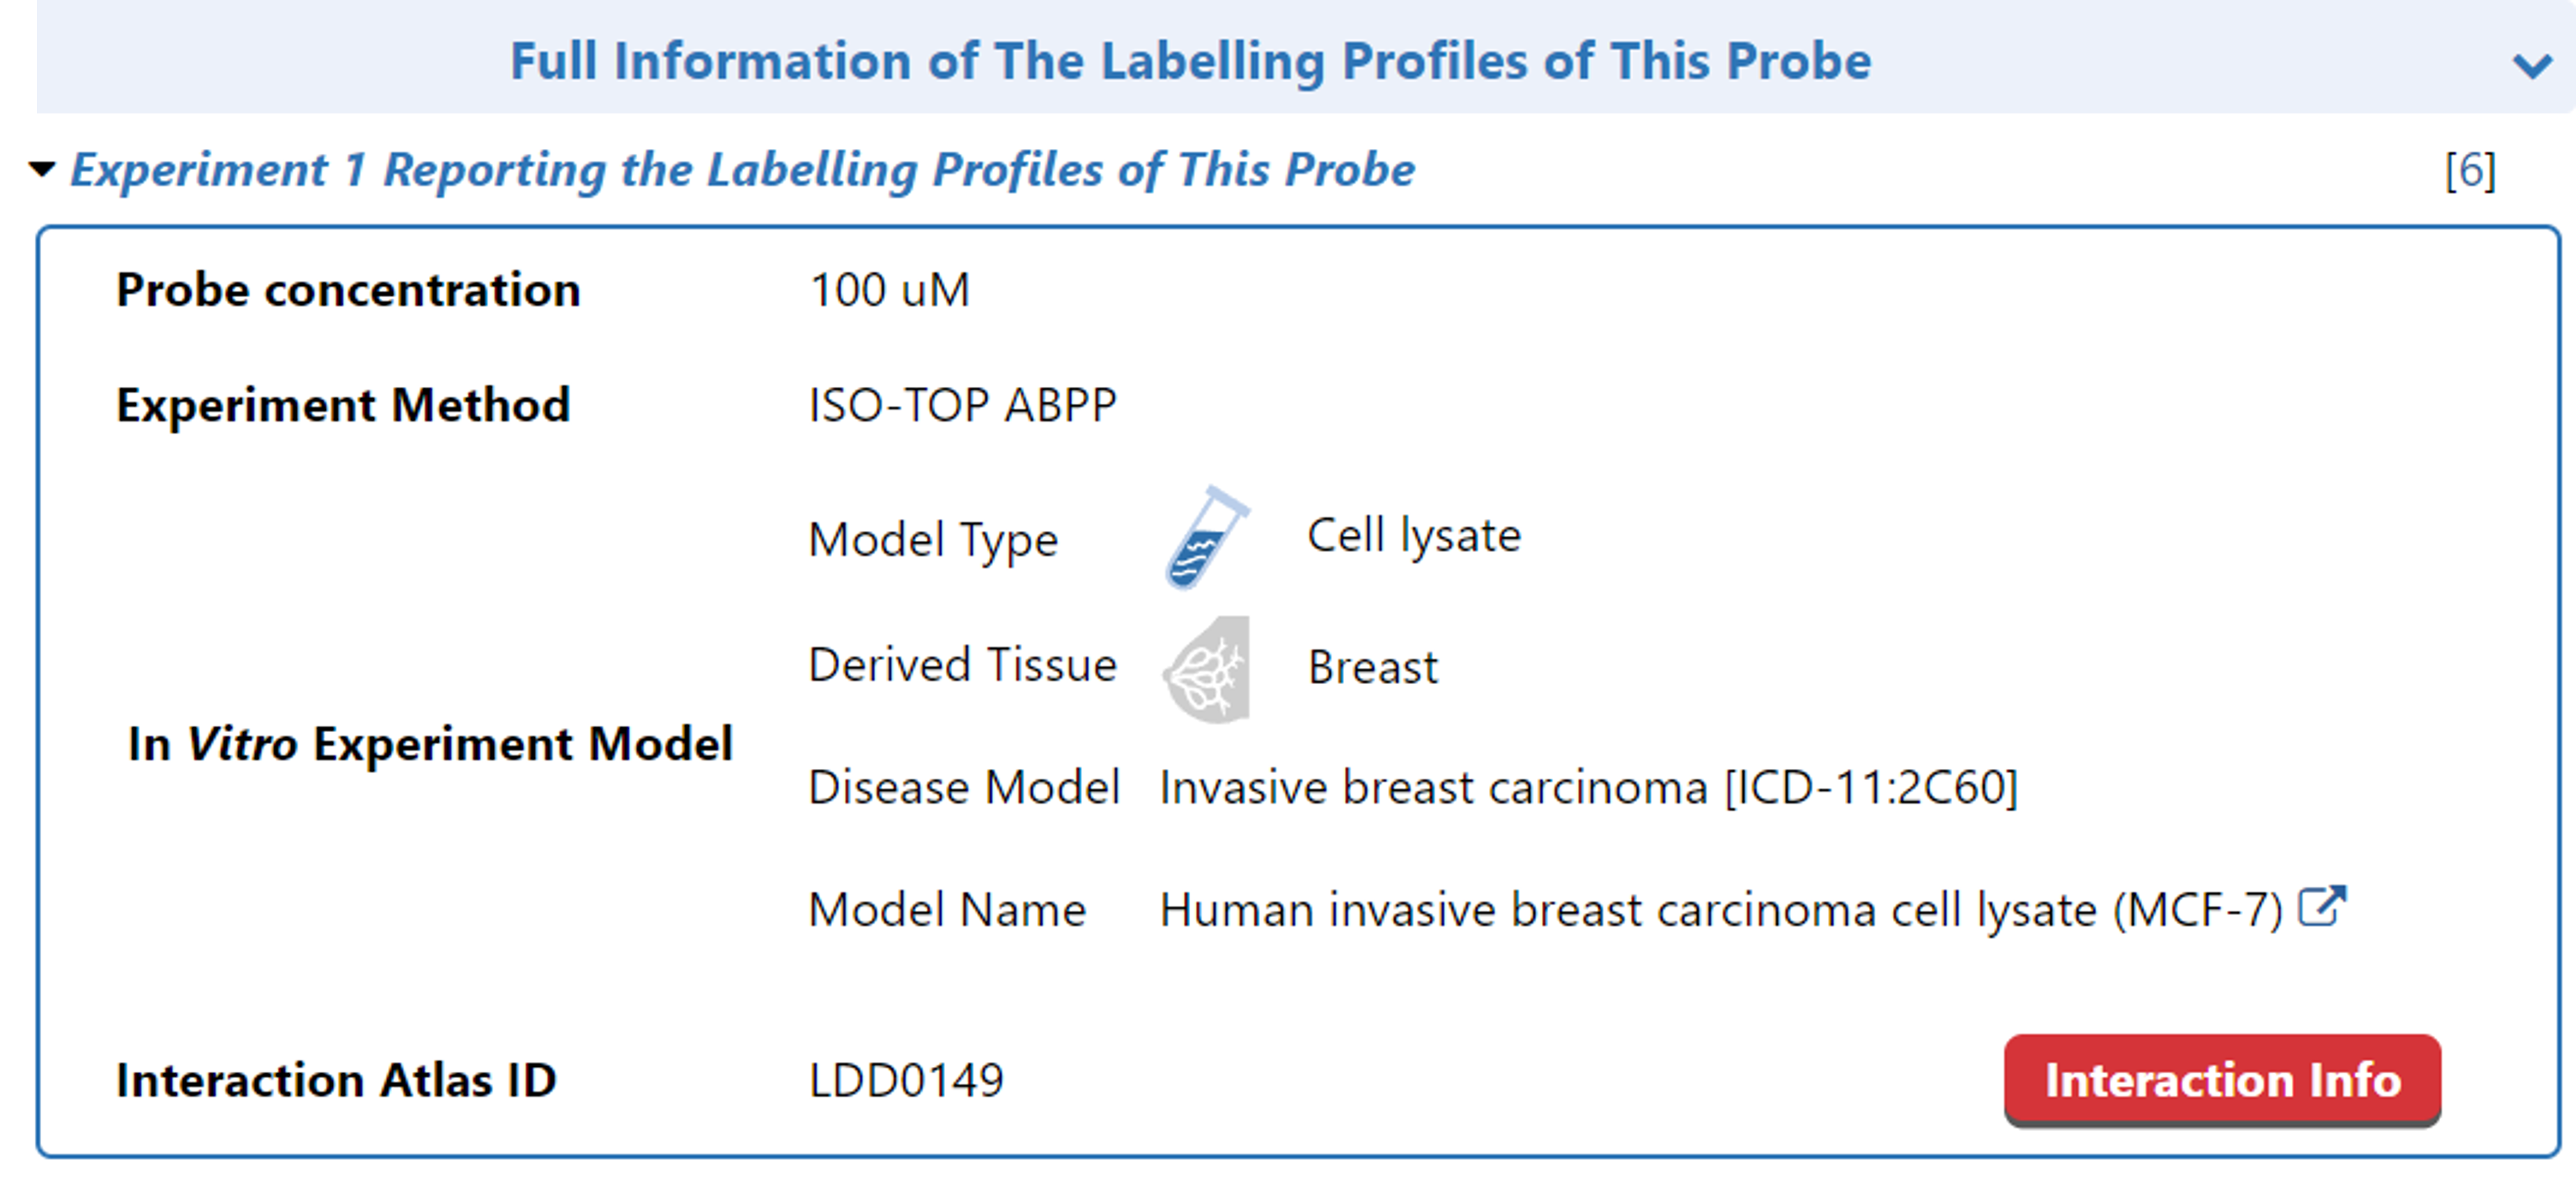This screenshot has width=2576, height=1204.
Task: Click the LDD0149 atlas ID value
Action: (905, 1080)
